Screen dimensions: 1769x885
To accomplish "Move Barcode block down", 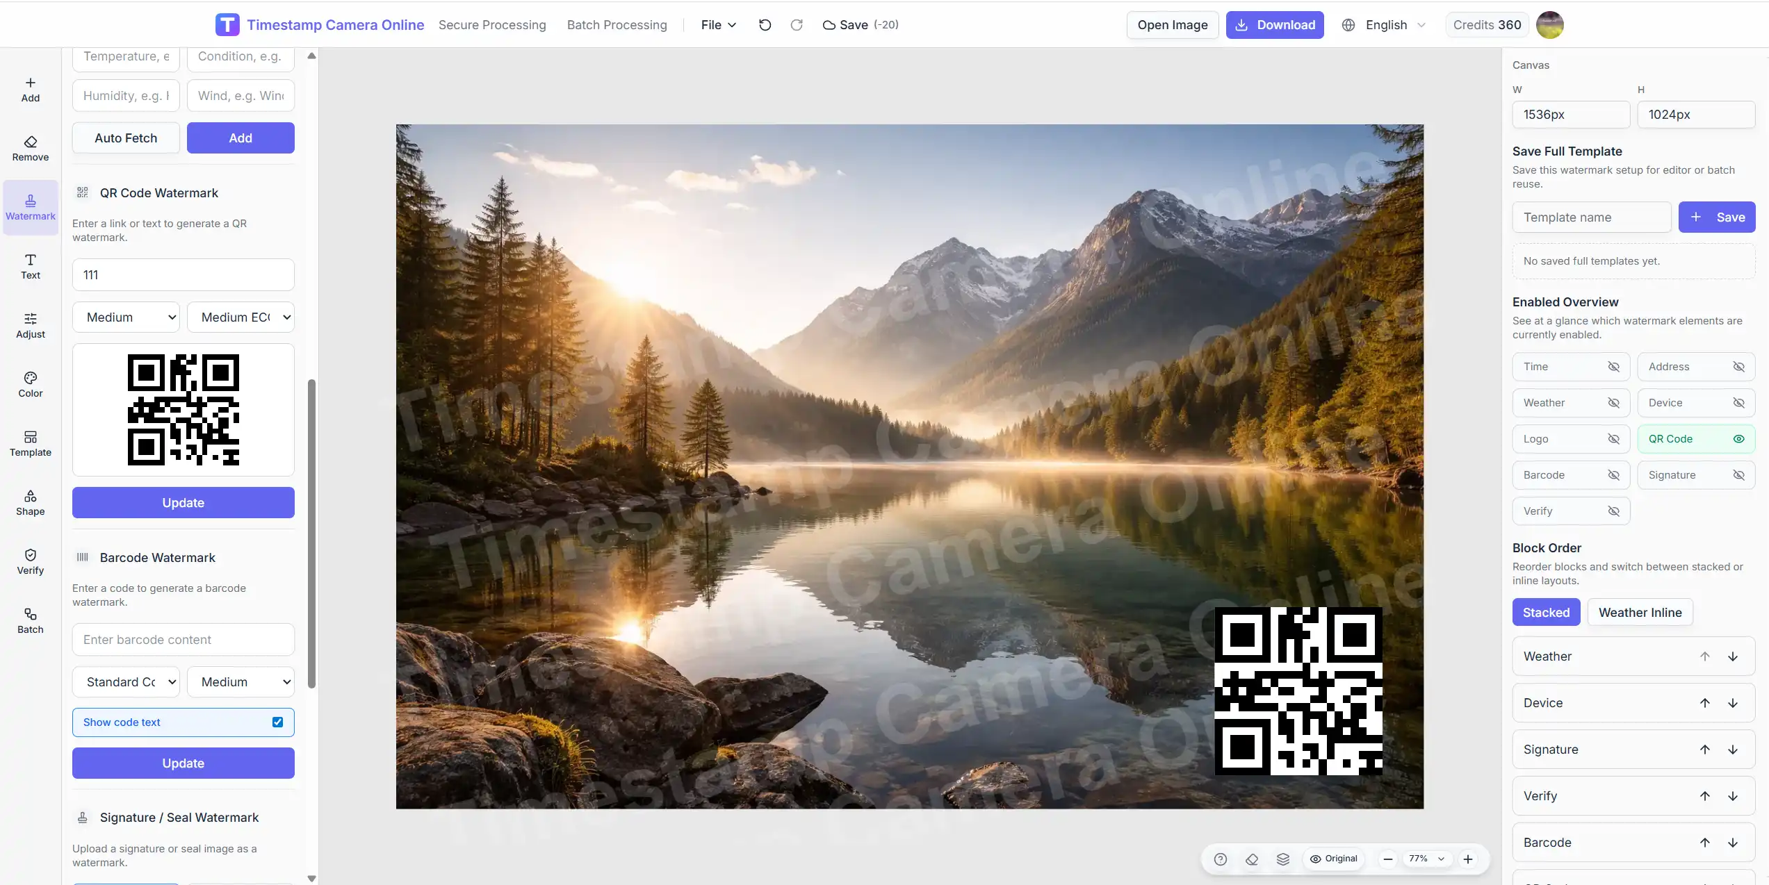I will coord(1733,843).
